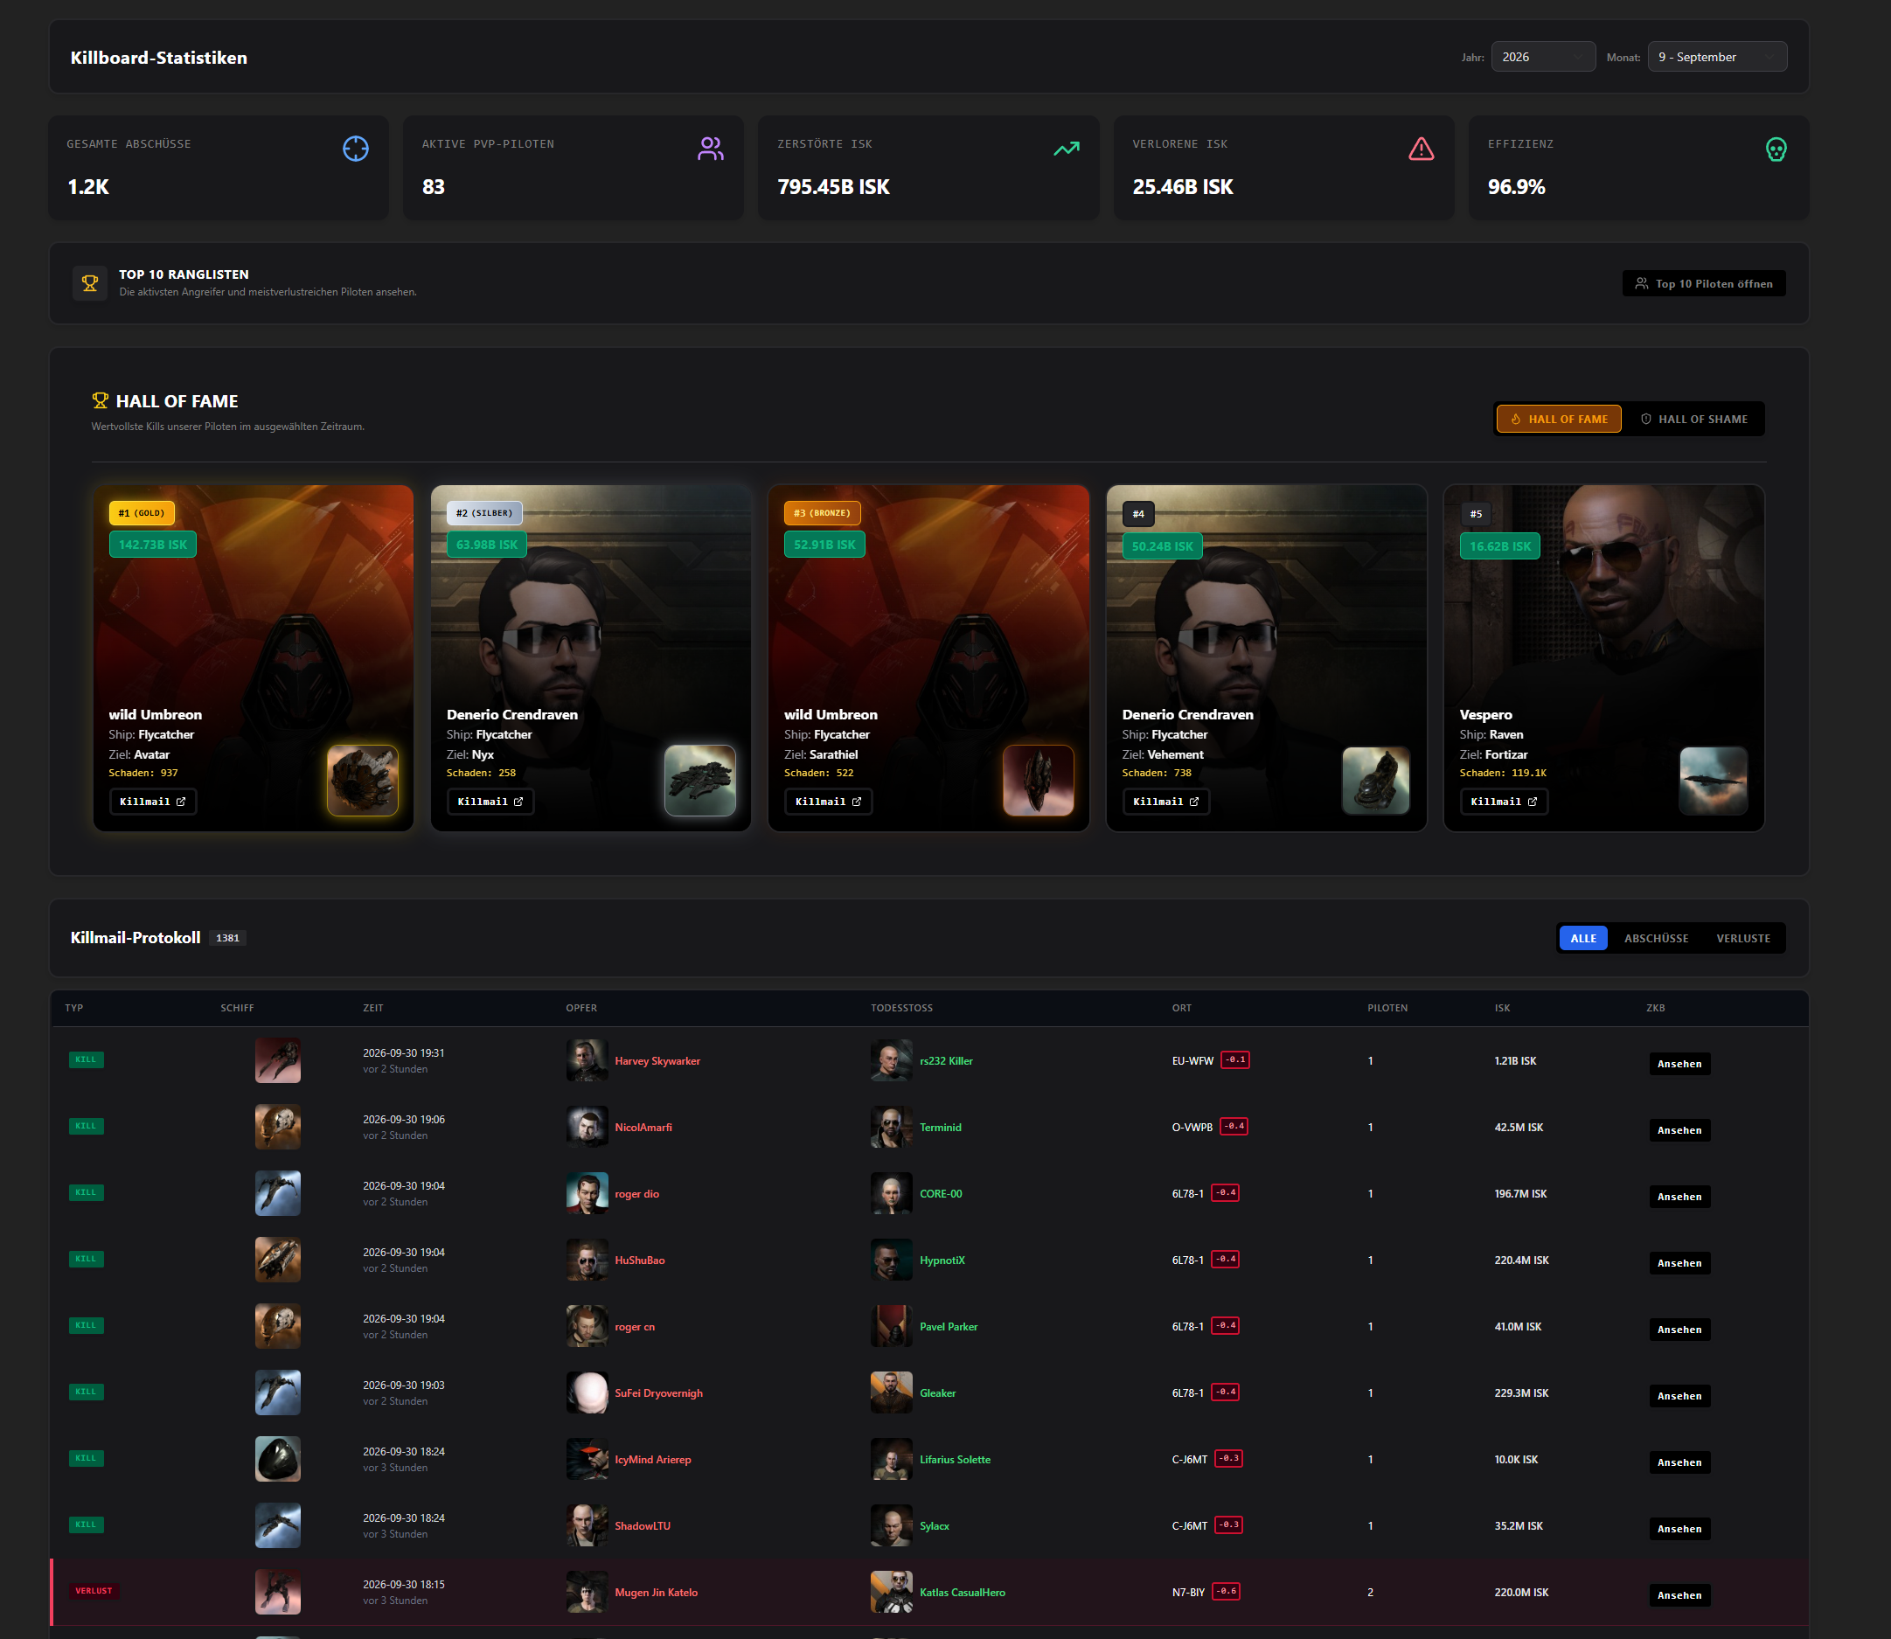1891x1639 pixels.
Task: Switch to Hall of Shame view
Action: click(1694, 419)
